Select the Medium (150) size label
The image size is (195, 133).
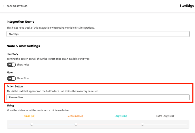pos(75,116)
